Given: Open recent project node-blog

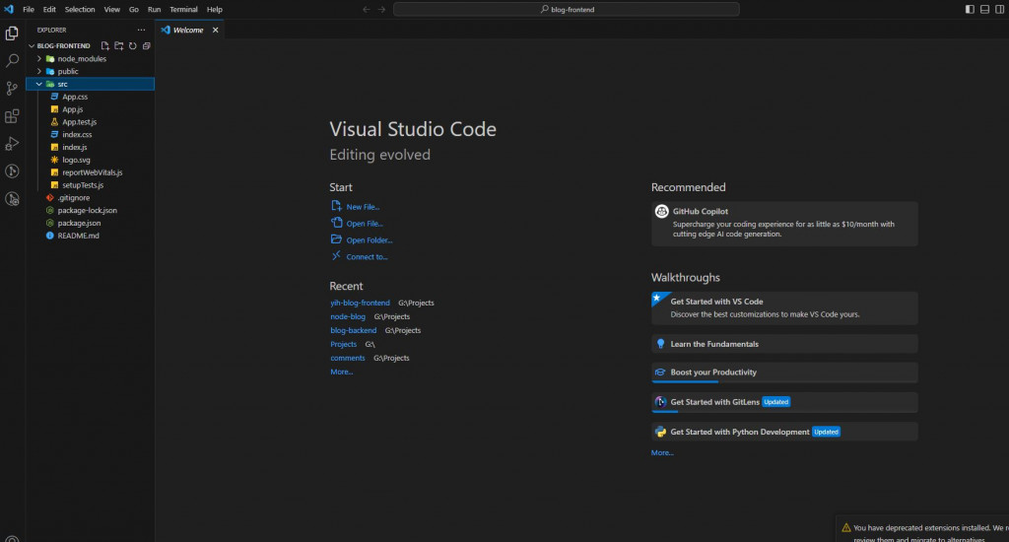Looking at the screenshot, I should pyautogui.click(x=348, y=316).
